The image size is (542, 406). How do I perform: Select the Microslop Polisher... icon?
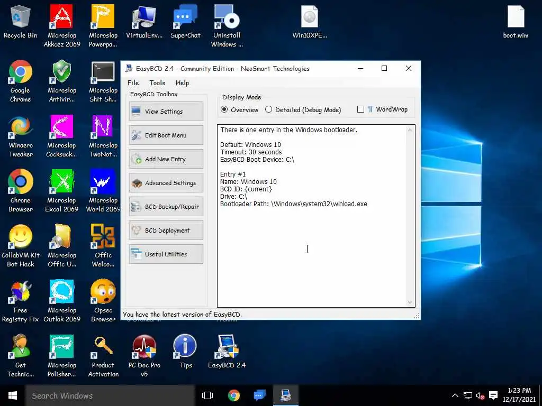pos(62,356)
